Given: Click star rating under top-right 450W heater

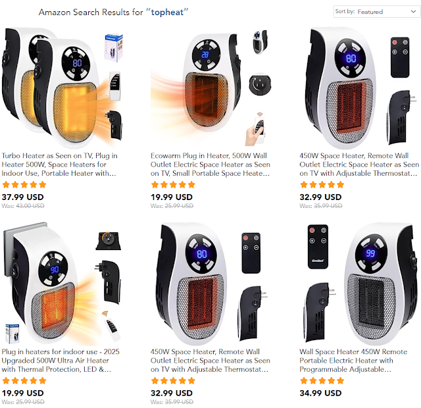Looking at the screenshot, I should click(x=322, y=184).
